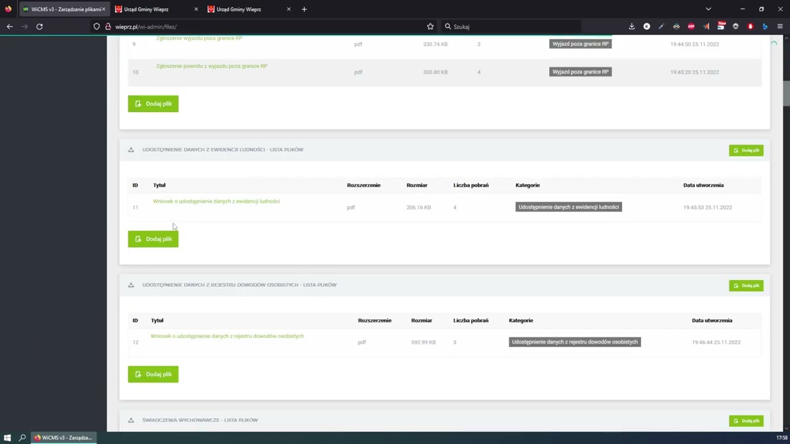Click the site padlock icon
This screenshot has height=444, width=790.
(x=108, y=27)
